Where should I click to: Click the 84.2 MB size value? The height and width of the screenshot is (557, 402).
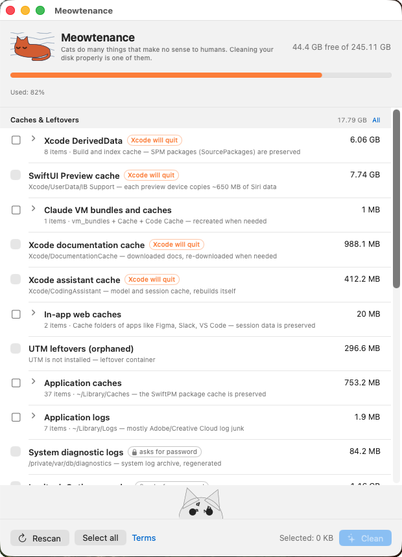click(365, 451)
